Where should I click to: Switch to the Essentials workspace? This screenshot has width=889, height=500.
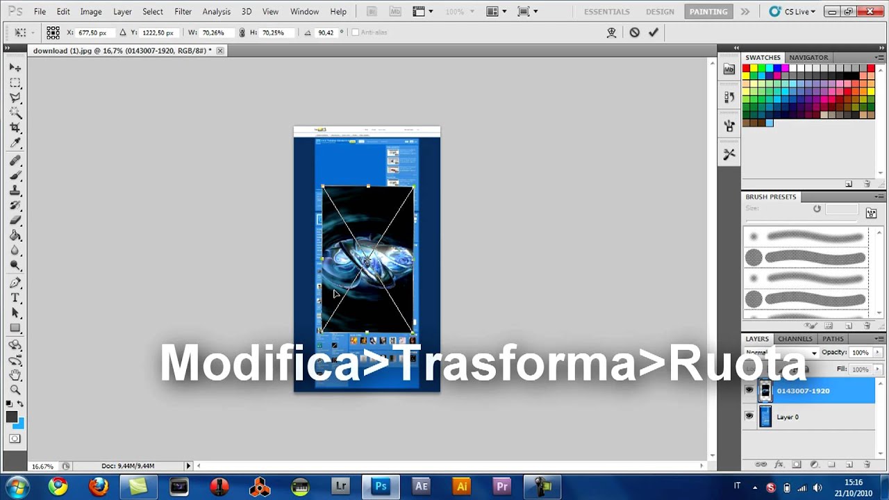(606, 12)
